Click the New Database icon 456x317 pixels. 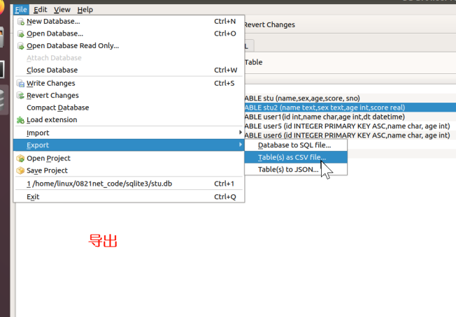pyautogui.click(x=21, y=22)
